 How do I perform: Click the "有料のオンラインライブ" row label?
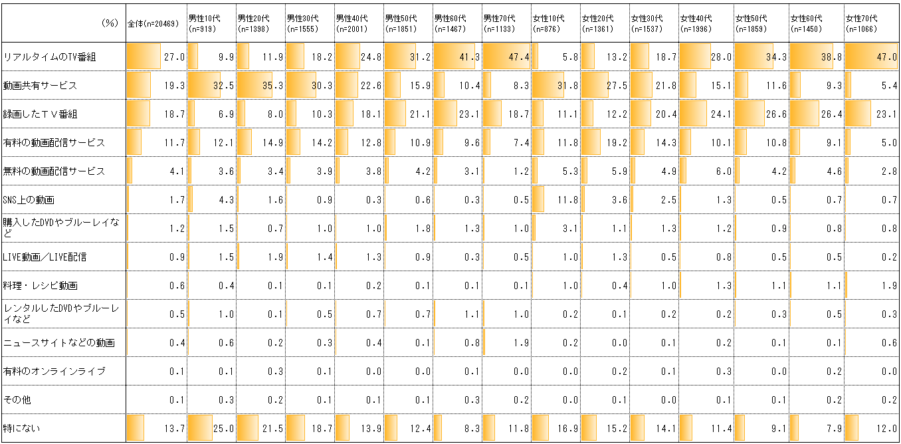pyautogui.click(x=54, y=371)
